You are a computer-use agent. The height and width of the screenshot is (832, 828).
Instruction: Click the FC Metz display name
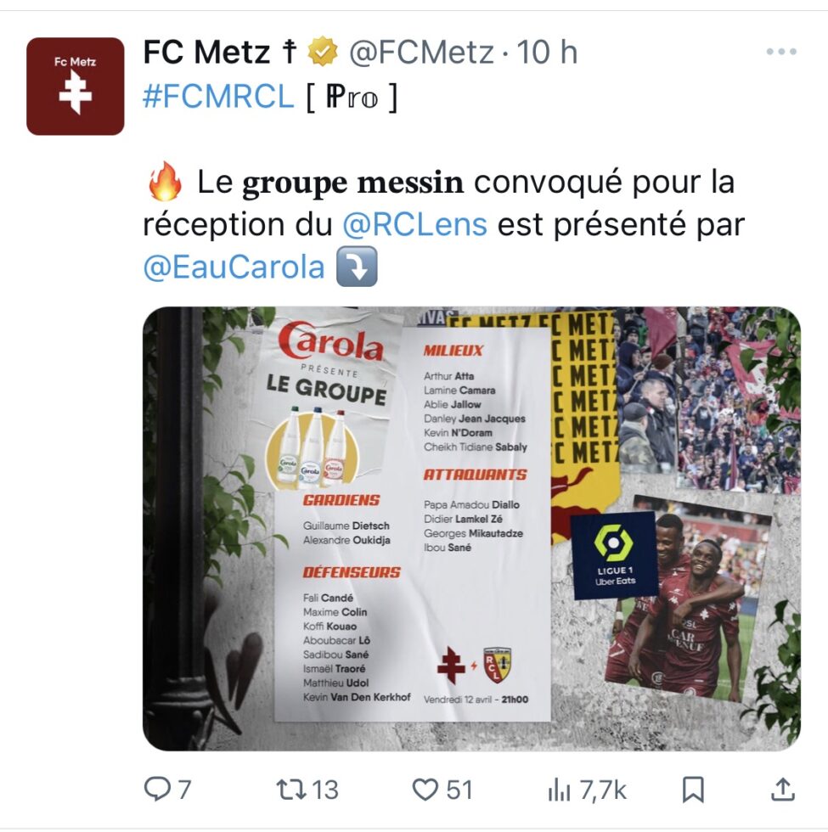(x=220, y=52)
